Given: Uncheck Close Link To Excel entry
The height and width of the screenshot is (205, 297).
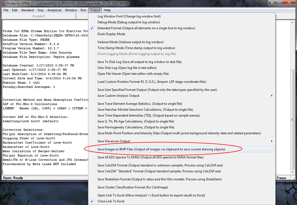Looking at the screenshot, I should (111, 201).
